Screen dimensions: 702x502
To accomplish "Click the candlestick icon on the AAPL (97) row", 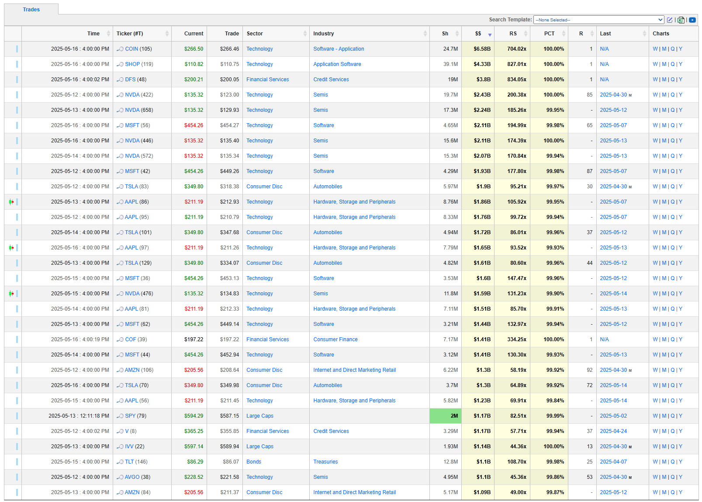I will [x=11, y=248].
